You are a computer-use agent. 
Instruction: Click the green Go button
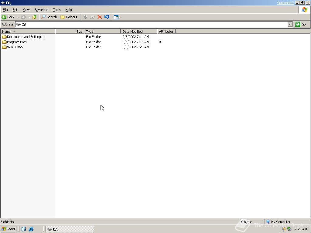[300, 24]
